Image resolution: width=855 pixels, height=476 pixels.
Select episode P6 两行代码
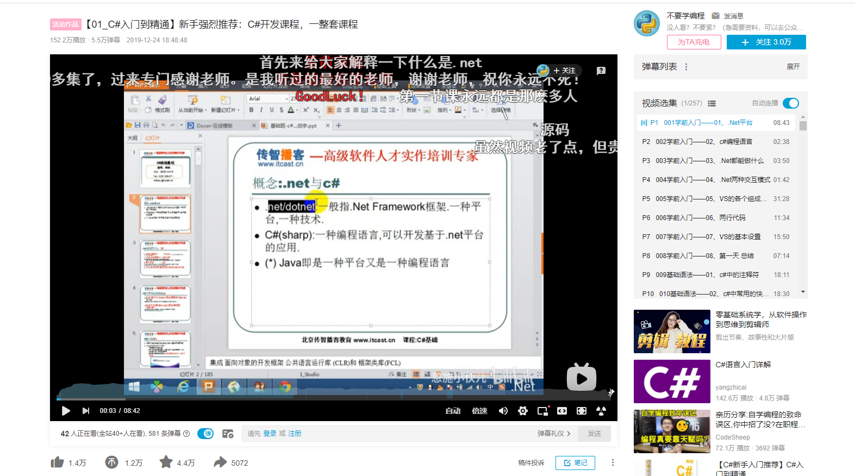point(716,218)
